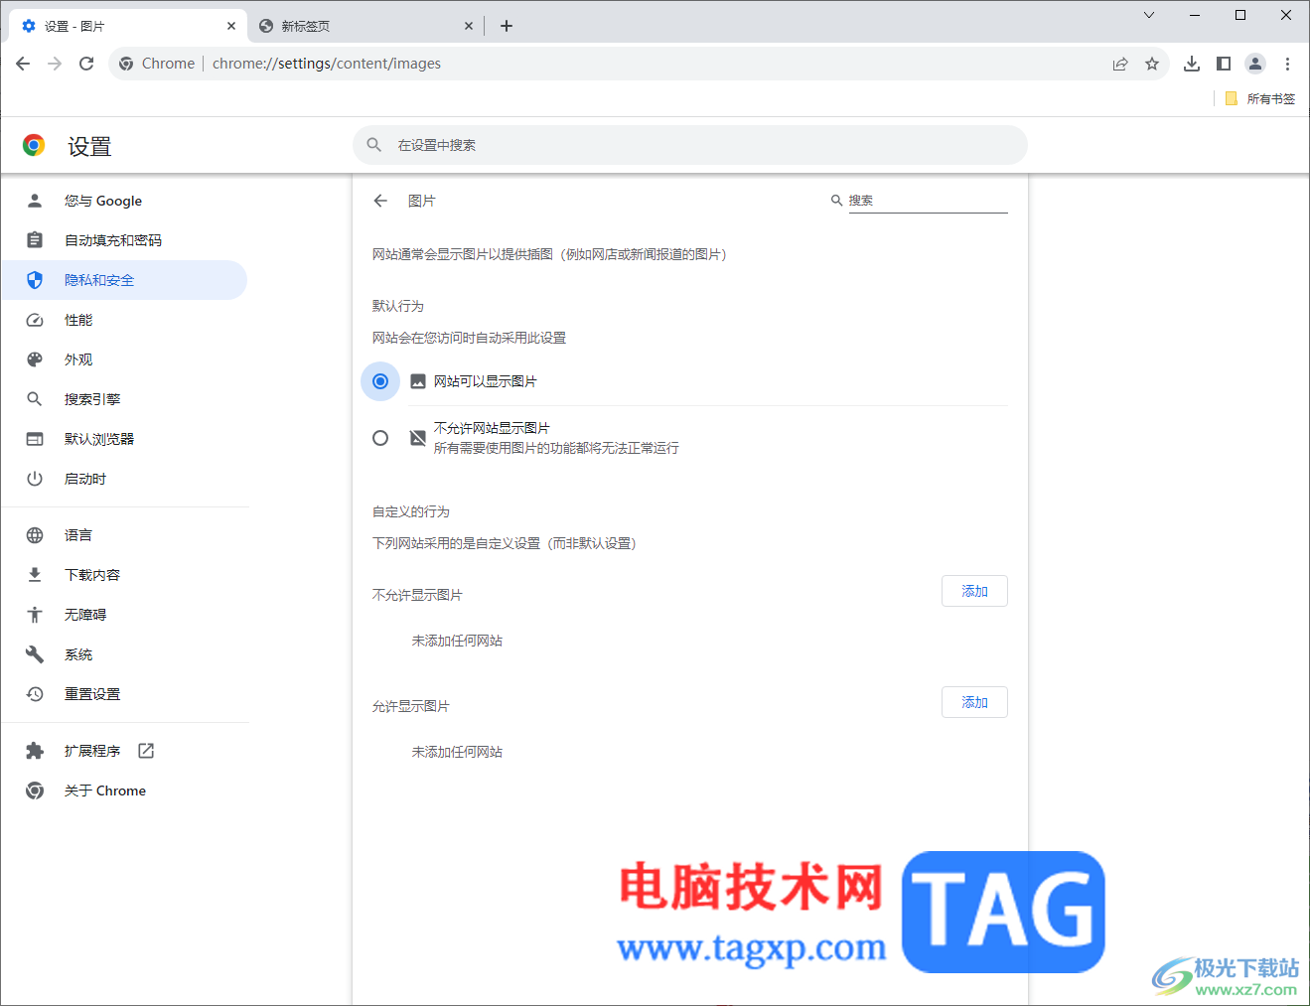
Task: Add site under 不允许显示图片
Action: pos(974,591)
